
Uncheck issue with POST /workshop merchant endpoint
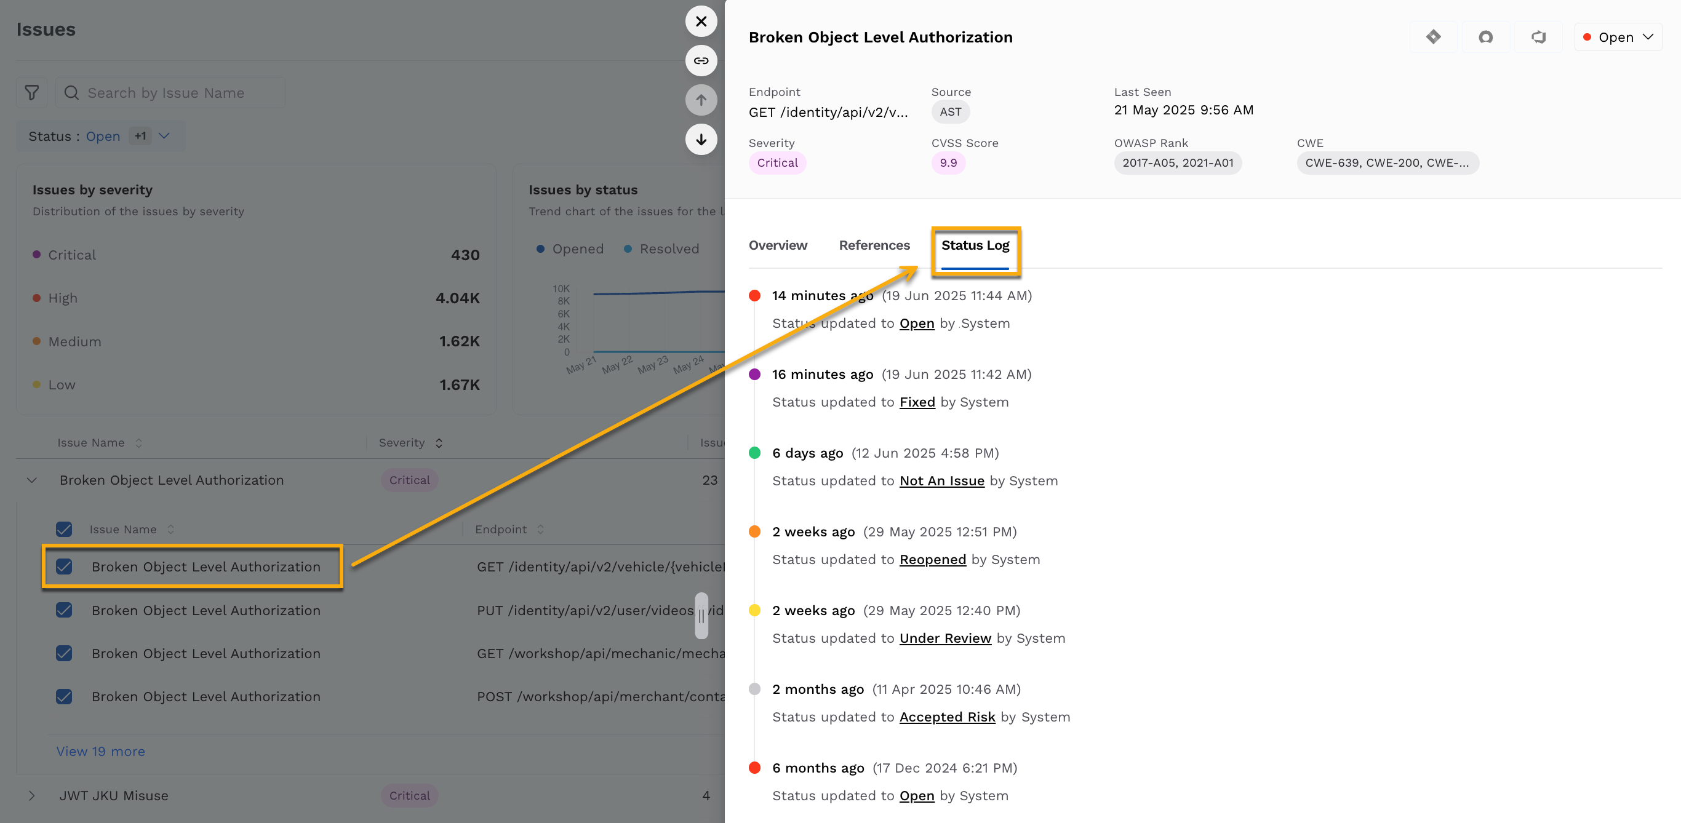point(64,696)
